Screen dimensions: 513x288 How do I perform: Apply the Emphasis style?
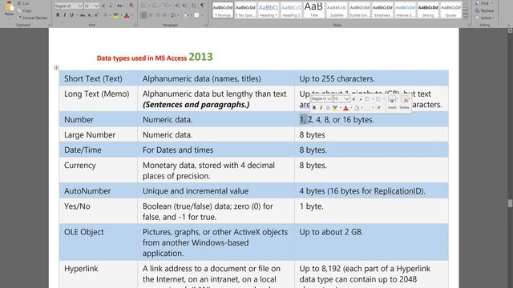pos(382,10)
